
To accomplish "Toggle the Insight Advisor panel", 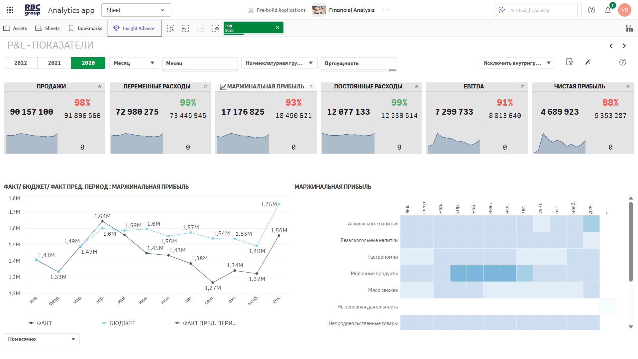I will coord(135,28).
